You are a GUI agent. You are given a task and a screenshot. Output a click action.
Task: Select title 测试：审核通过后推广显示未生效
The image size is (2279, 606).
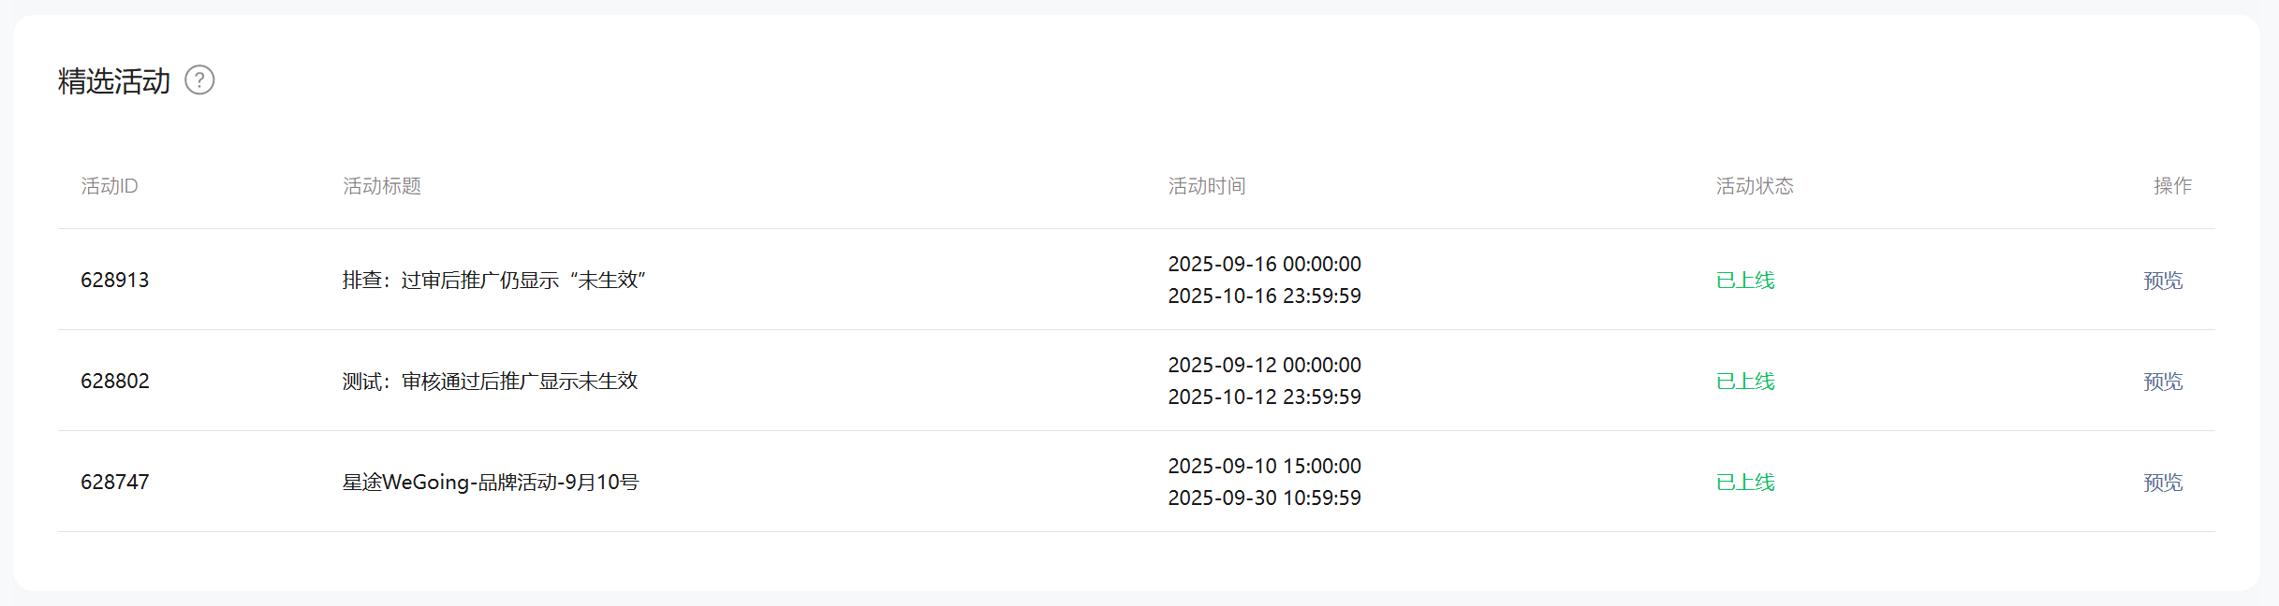(490, 382)
